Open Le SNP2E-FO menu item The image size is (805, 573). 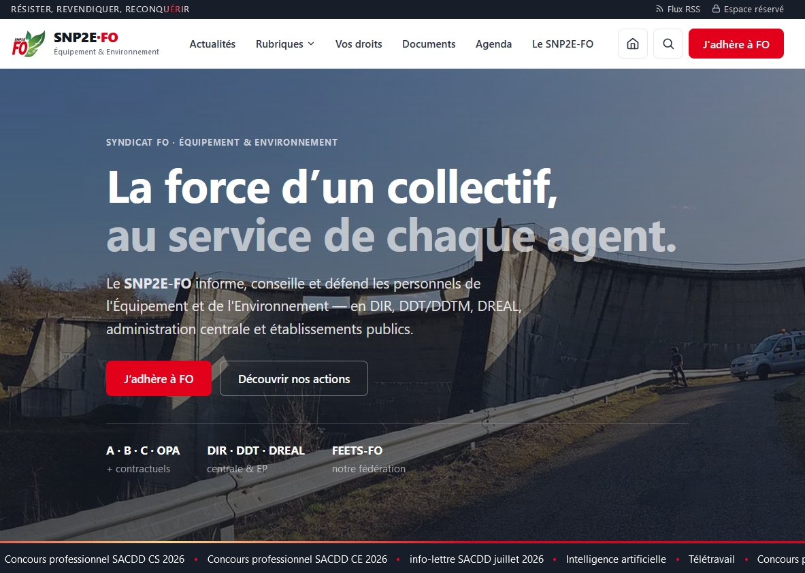click(x=563, y=44)
